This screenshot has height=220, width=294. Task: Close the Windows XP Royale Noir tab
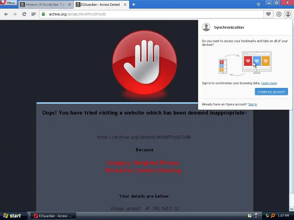tap(69, 5)
